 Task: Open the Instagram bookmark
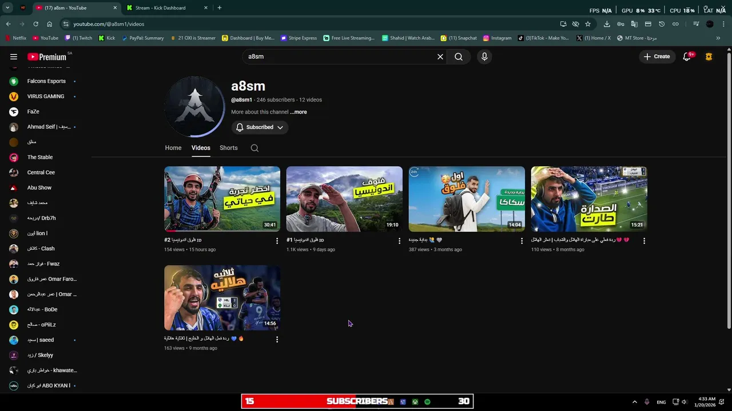498,38
